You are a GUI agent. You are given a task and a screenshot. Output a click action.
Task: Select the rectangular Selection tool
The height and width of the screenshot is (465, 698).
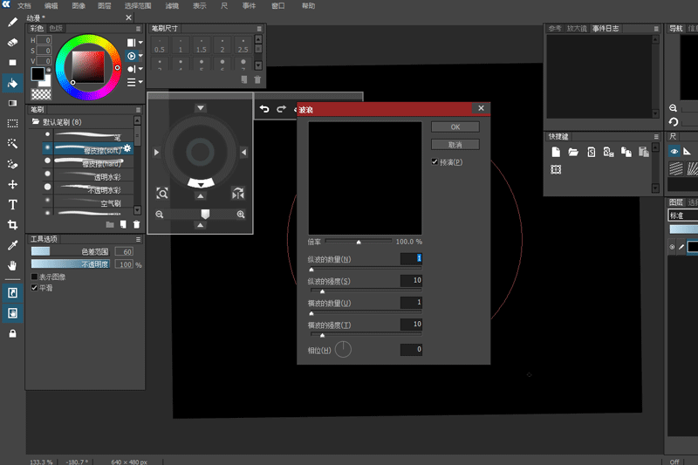[12, 123]
